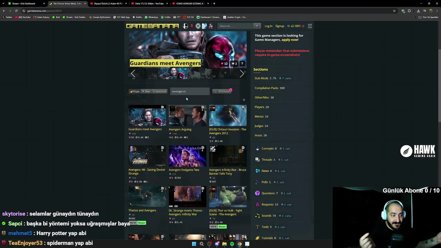The image size is (441, 248).
Task: Open File Explorer from the taskbar
Action: coord(224,244)
